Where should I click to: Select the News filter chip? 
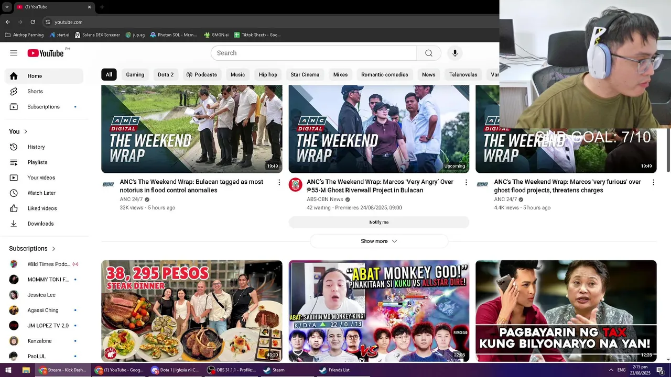pos(429,75)
